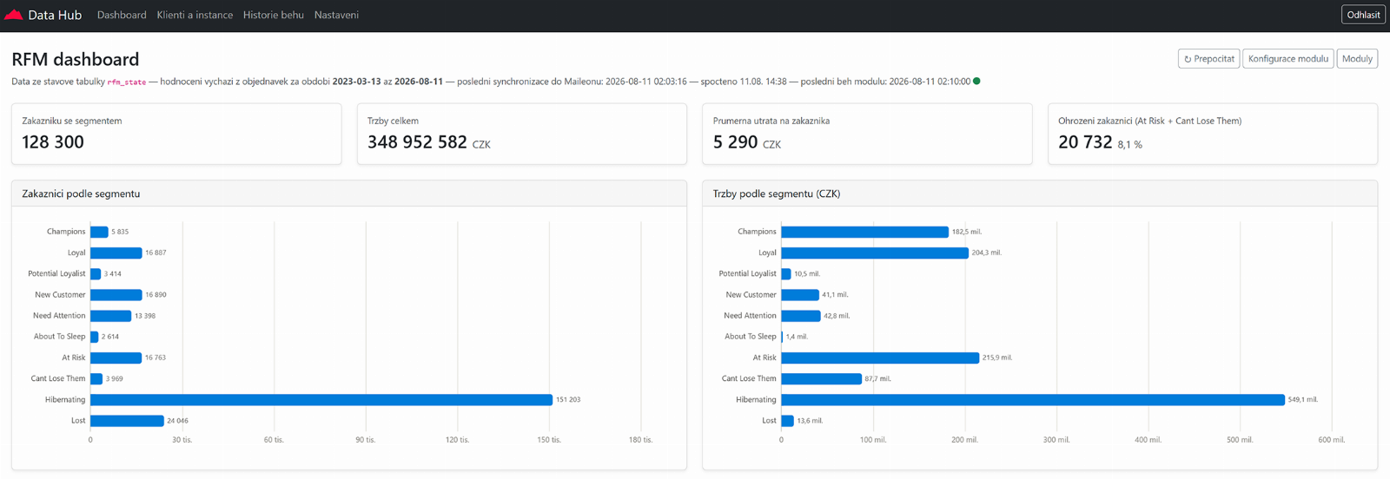The image size is (1390, 479).
Task: Open Klienti a instance menu
Action: [195, 15]
